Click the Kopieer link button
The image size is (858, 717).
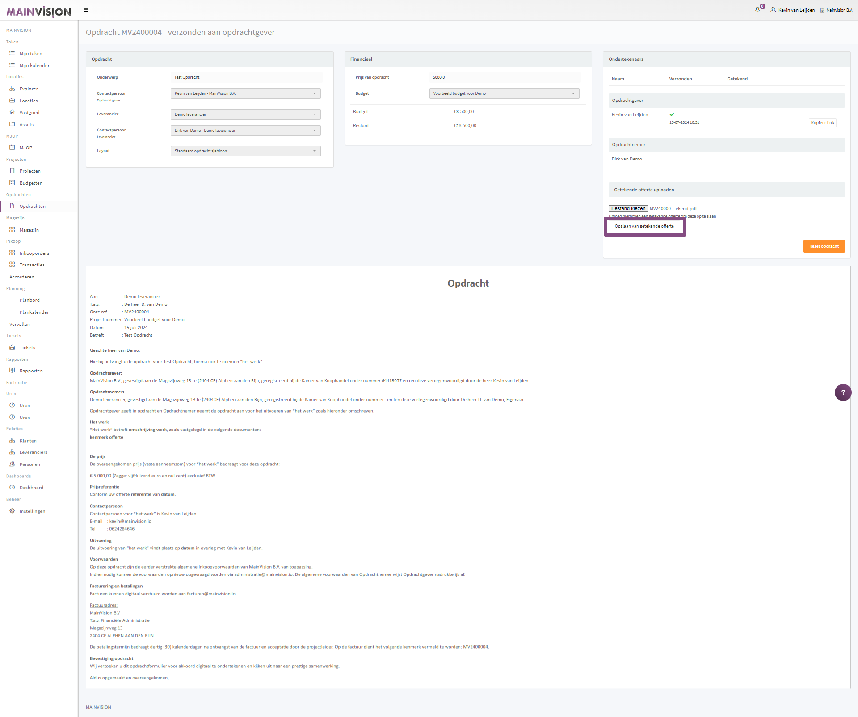tap(822, 123)
